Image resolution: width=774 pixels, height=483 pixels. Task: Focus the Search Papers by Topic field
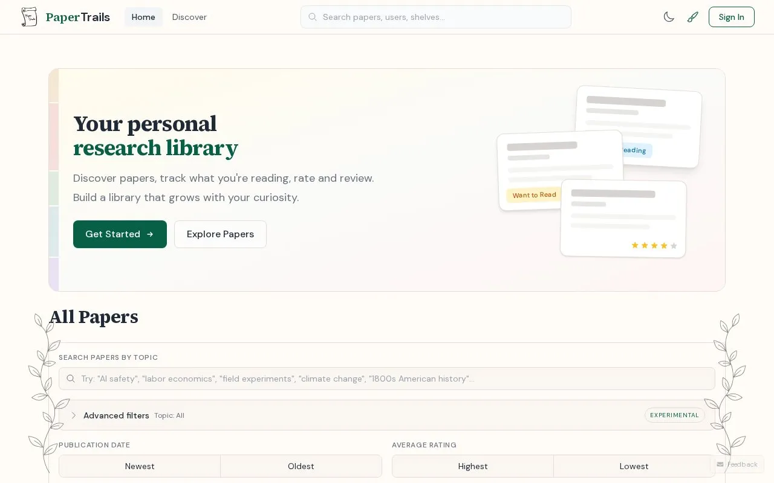coord(387,379)
